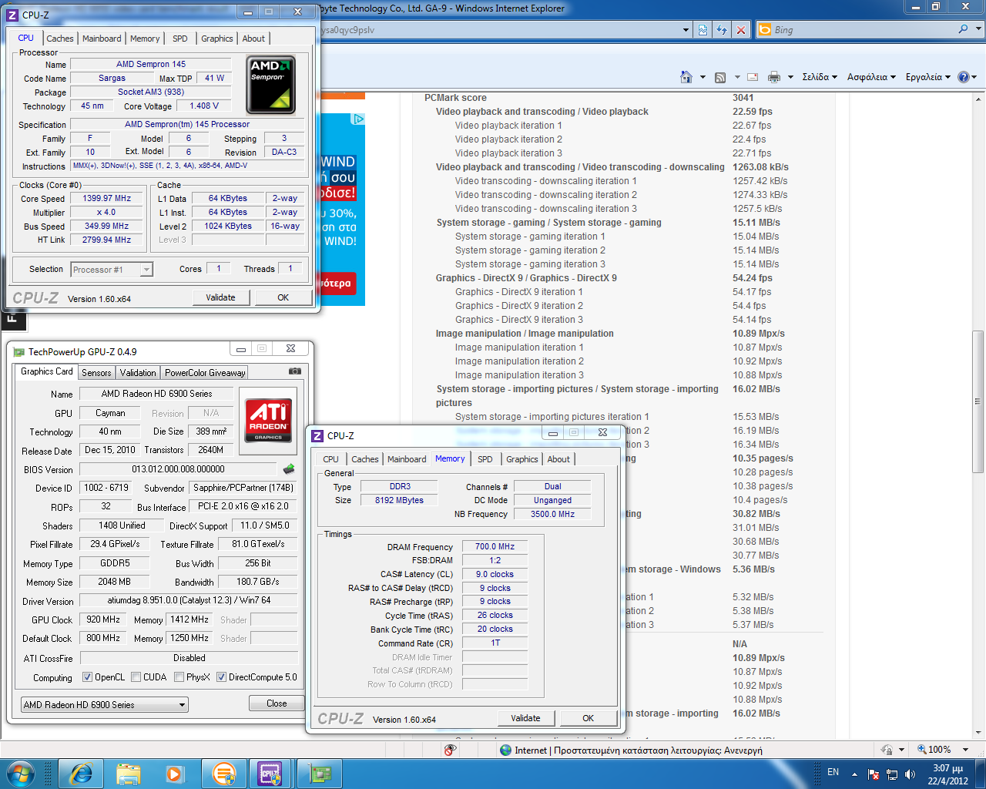
Task: Take GPU-Z screenshot with camera icon
Action: point(294,371)
